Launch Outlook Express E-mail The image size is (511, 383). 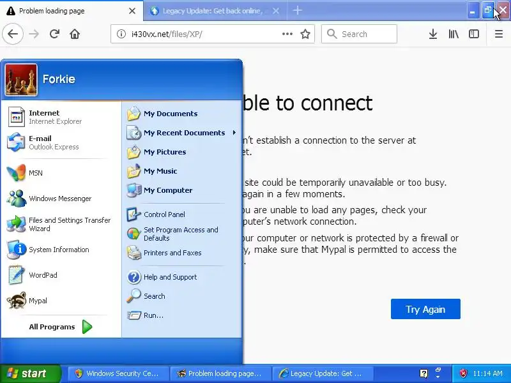click(x=61, y=142)
